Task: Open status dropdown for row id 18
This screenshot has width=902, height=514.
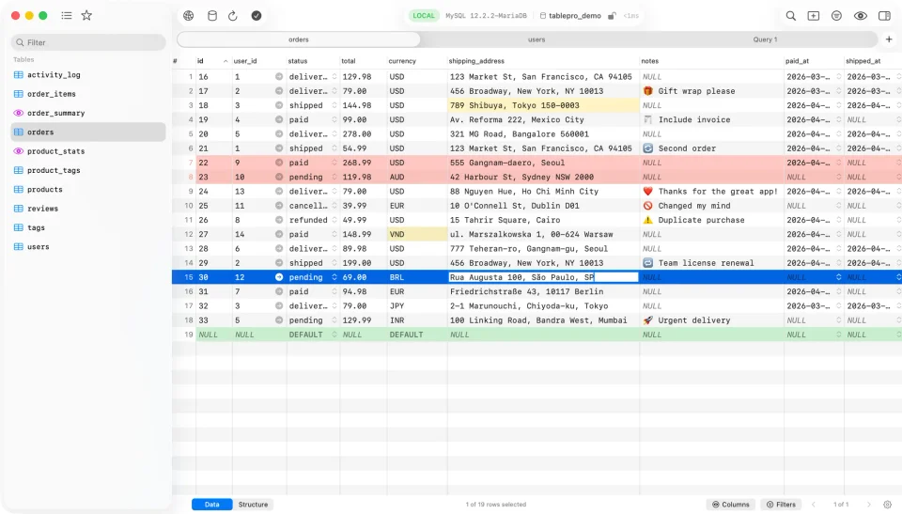Action: (x=334, y=105)
